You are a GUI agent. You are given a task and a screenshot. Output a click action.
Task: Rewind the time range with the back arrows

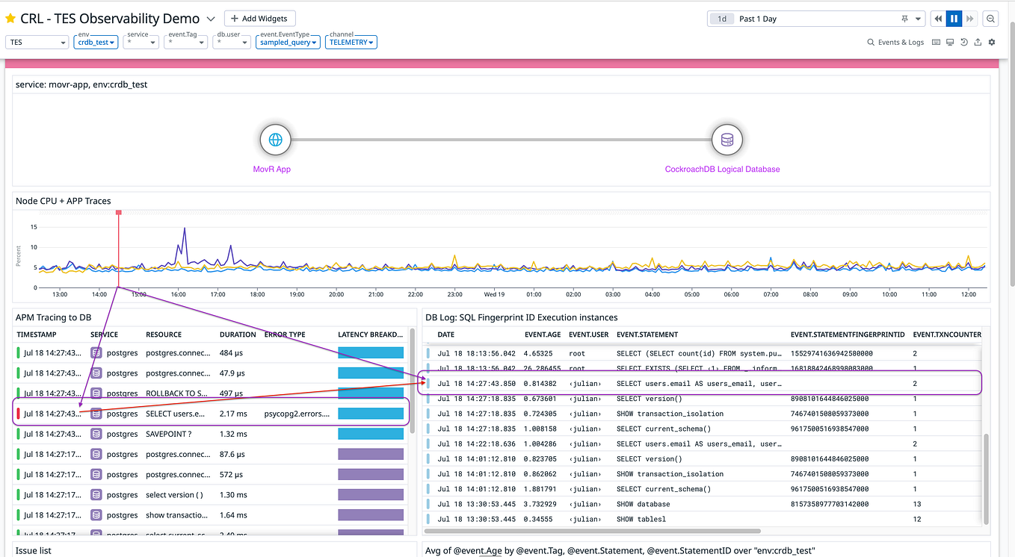click(939, 18)
